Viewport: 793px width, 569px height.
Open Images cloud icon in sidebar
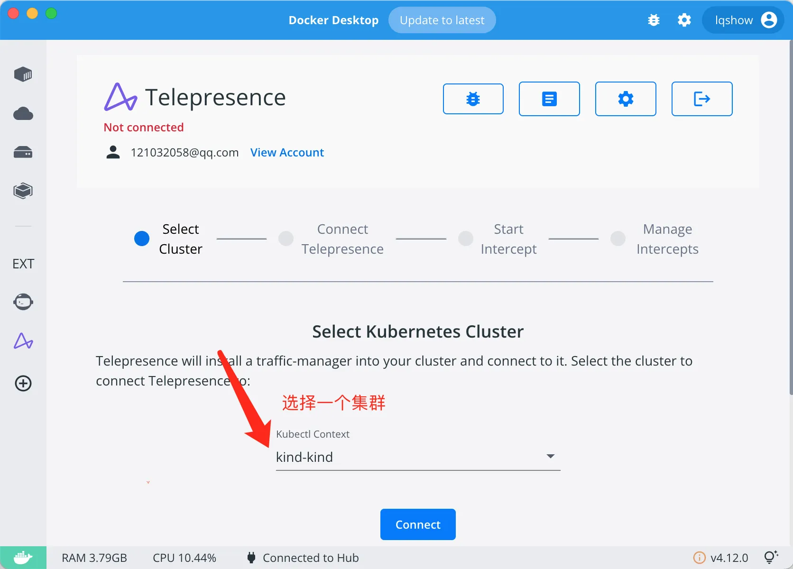23,114
